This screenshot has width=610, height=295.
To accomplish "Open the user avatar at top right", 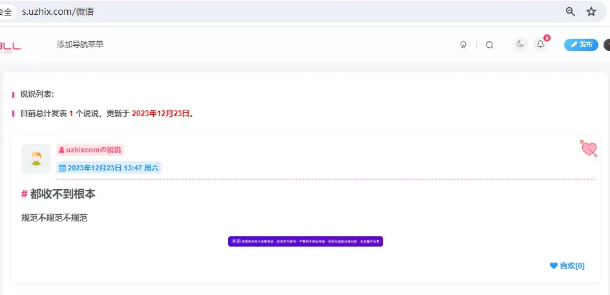I will (x=607, y=45).
